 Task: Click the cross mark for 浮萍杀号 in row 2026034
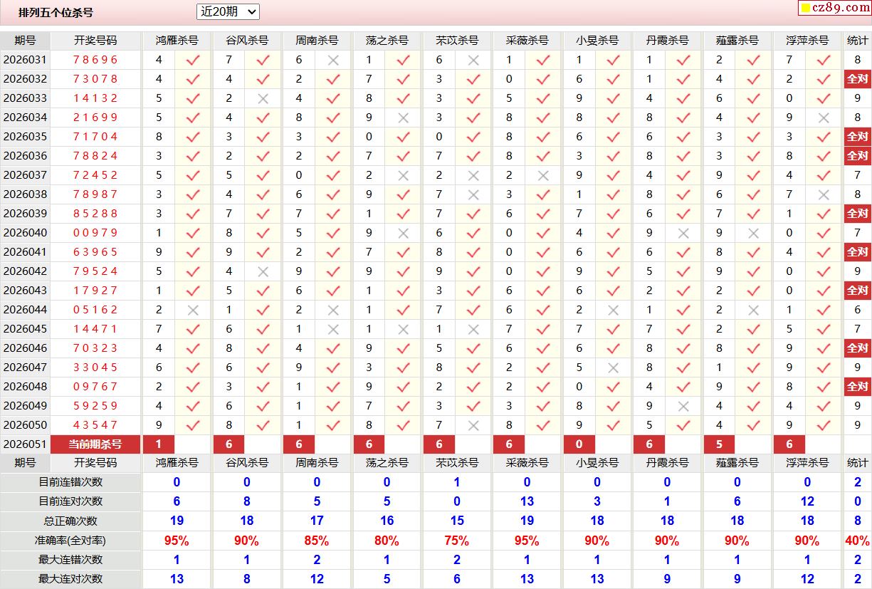click(824, 118)
